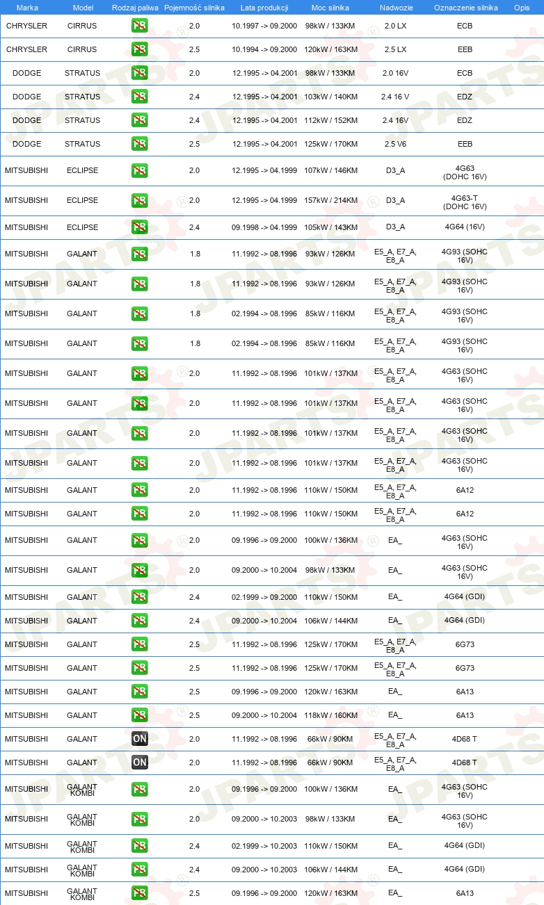Click 02.1999 -> 10.2003 production years cell
This screenshot has width=544, height=905.
pyautogui.click(x=264, y=846)
